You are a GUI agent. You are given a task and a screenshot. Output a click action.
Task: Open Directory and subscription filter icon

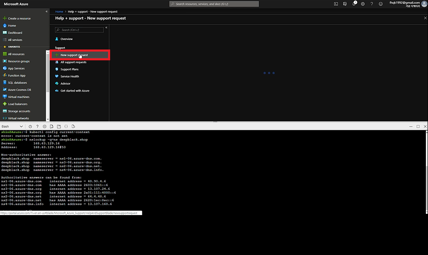click(x=345, y=4)
